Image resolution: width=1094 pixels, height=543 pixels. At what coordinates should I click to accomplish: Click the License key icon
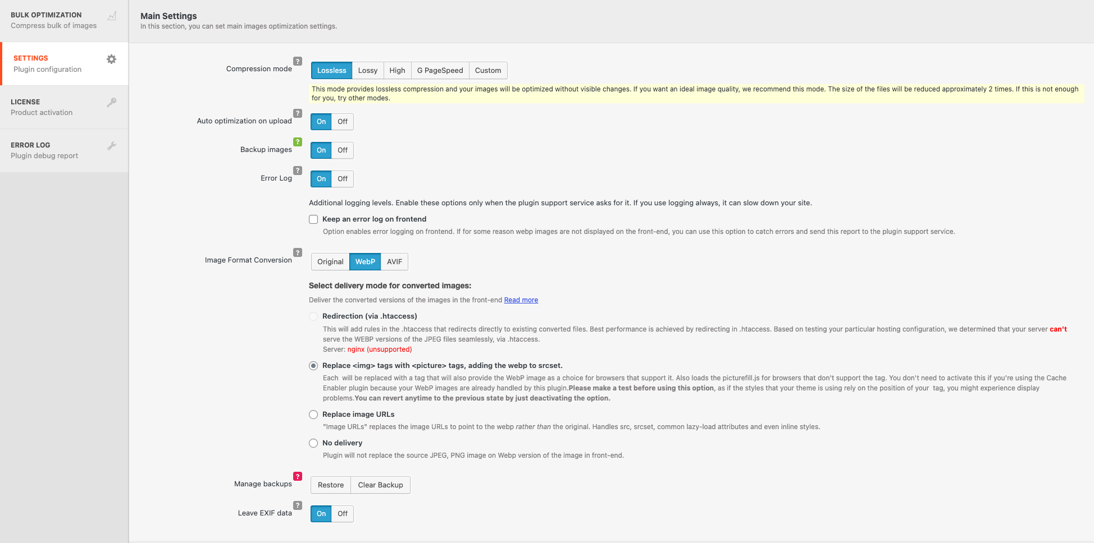tap(112, 102)
